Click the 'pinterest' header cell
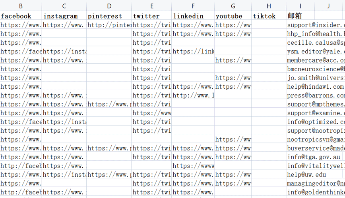The image size is (345, 198). pyautogui.click(x=109, y=16)
